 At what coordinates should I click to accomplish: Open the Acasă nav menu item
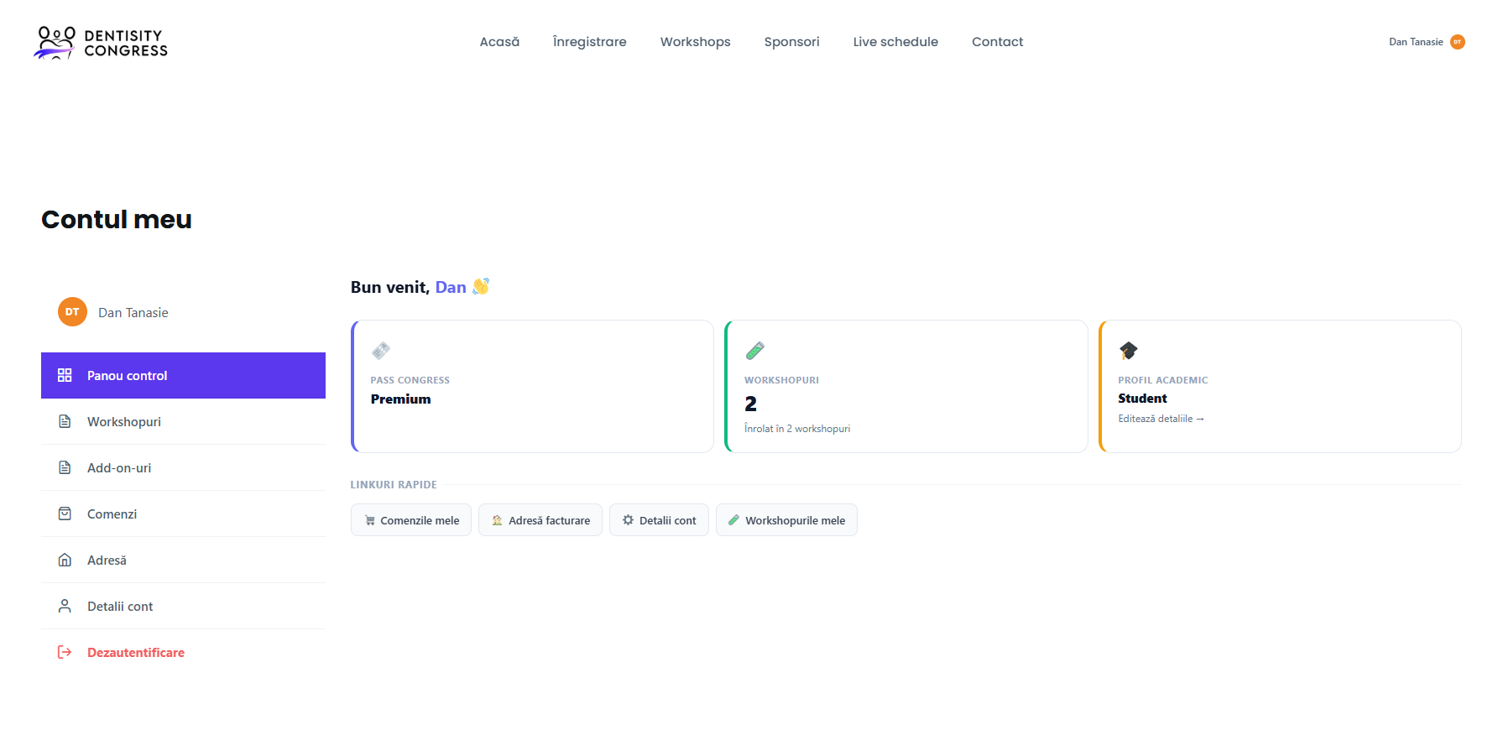[499, 42]
